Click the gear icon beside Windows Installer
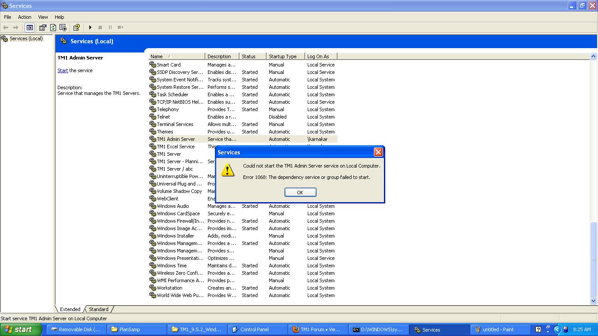Image resolution: width=598 pixels, height=336 pixels. coord(153,236)
